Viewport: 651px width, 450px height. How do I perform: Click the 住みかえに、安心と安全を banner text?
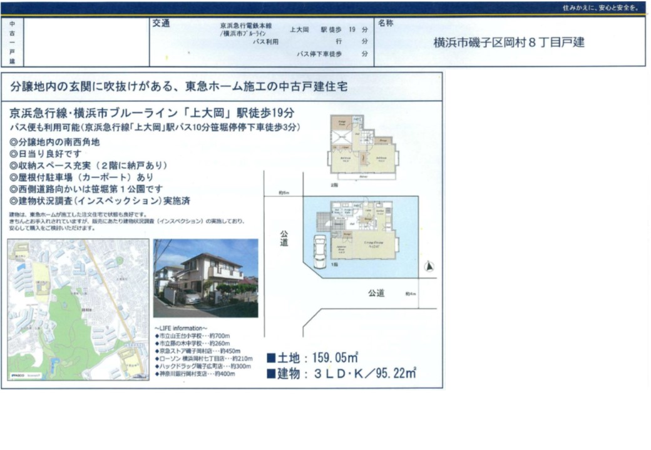[600, 7]
